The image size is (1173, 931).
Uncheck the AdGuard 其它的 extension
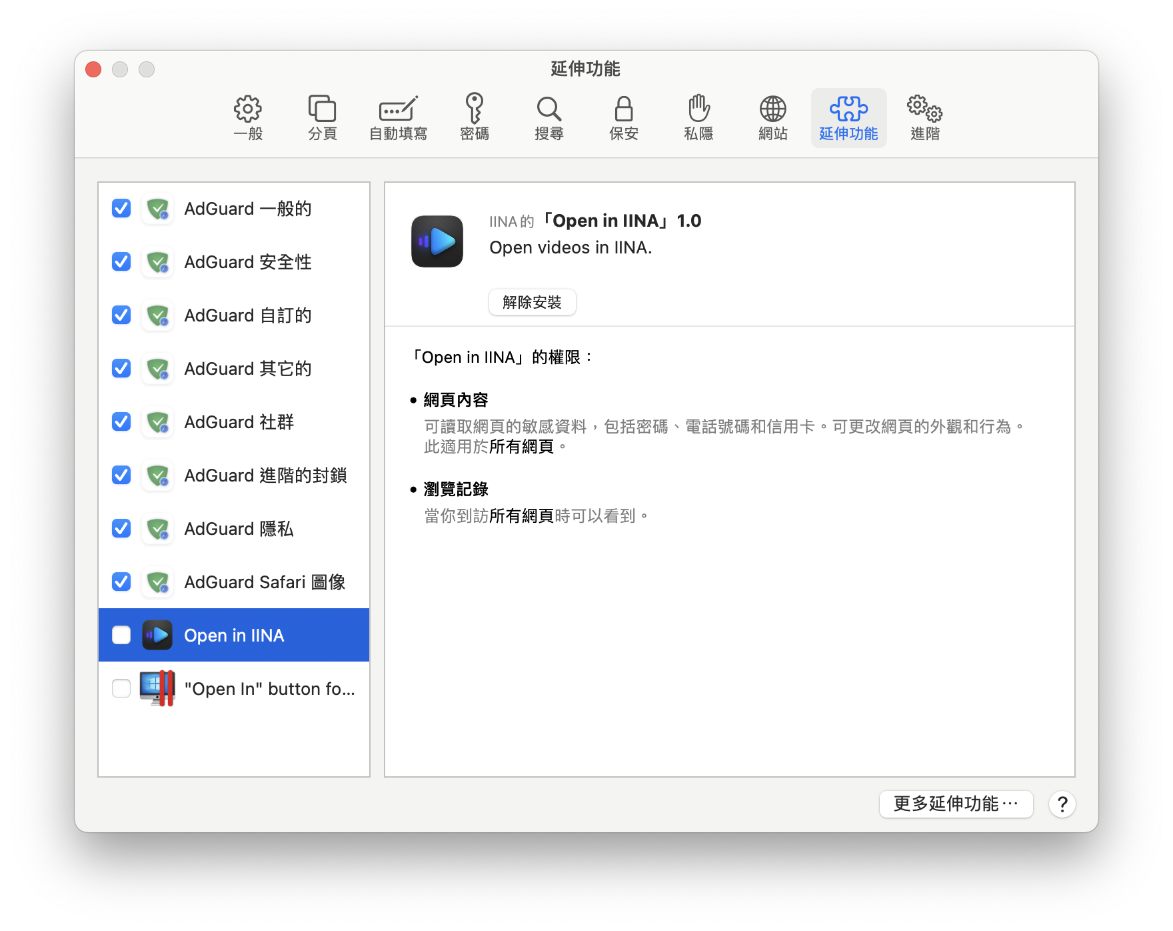(x=121, y=369)
